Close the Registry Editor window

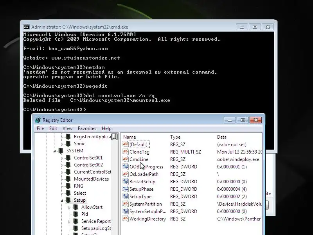pyautogui.click(x=255, y=120)
